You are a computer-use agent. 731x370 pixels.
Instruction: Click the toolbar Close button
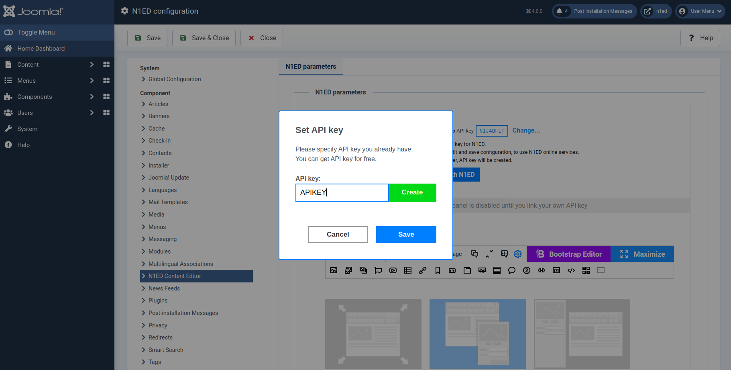point(262,38)
